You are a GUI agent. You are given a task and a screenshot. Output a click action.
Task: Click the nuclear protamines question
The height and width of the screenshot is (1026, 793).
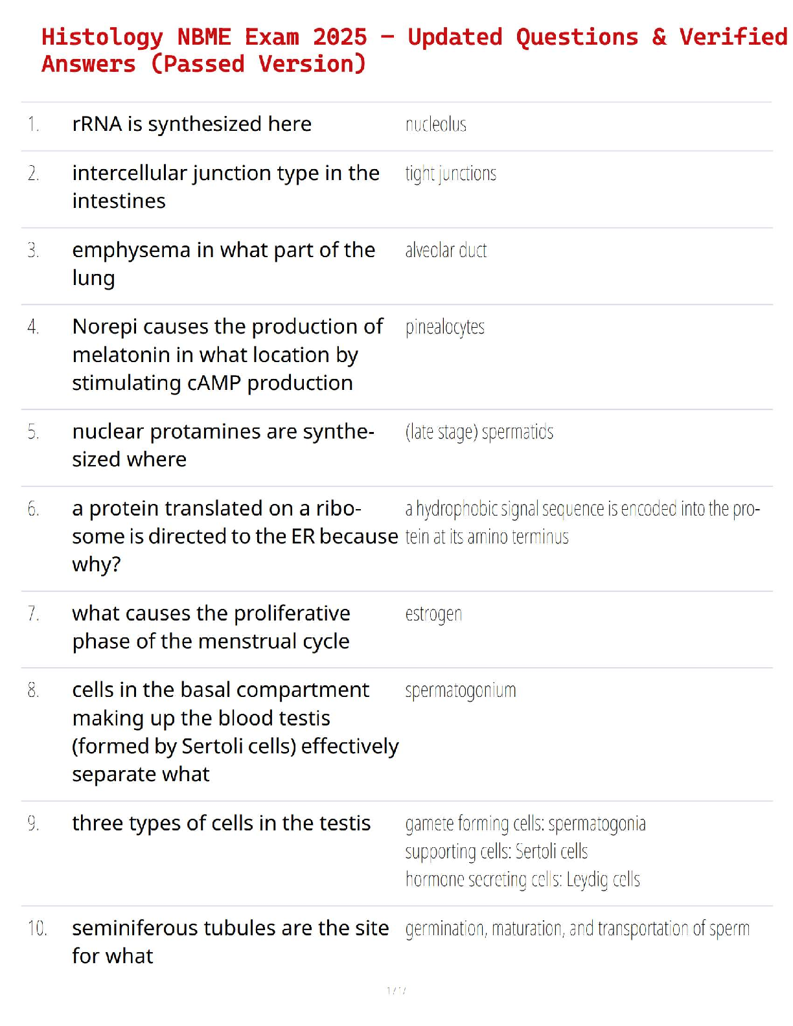click(223, 445)
